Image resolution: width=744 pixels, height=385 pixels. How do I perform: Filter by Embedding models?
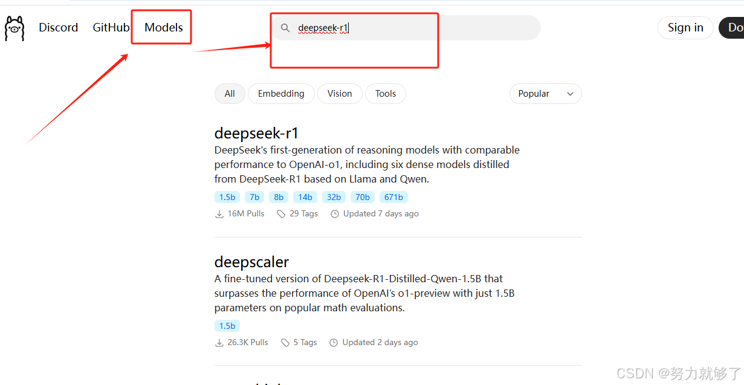tap(281, 94)
